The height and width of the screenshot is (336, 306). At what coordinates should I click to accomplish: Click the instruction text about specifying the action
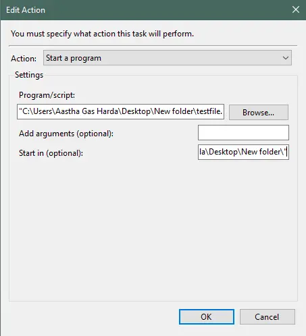pos(102,34)
